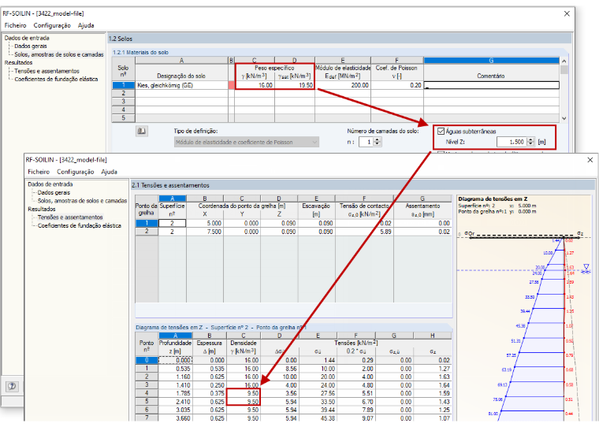Select grid point row 1 header
This screenshot has height=427, width=599.
[x=147, y=223]
